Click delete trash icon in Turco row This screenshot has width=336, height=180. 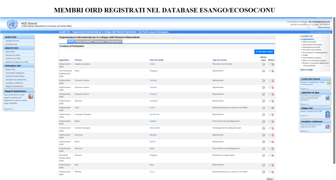click(273, 172)
